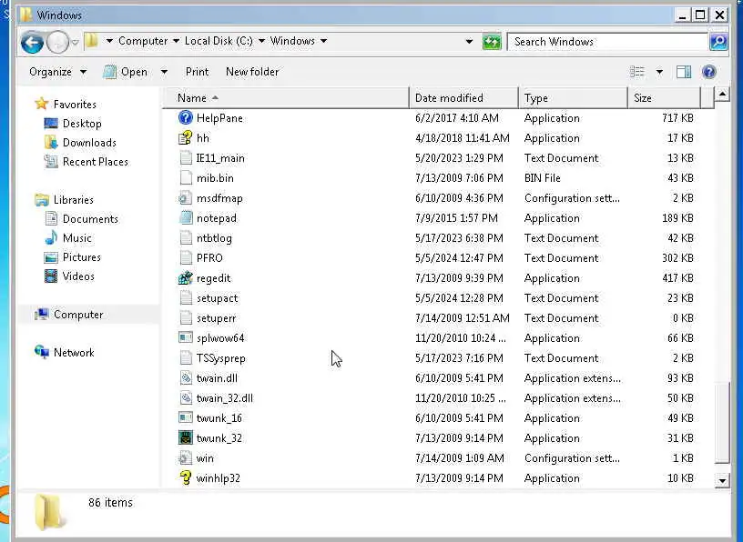This screenshot has height=542, width=743.
Task: Expand the Local Disk (C:) breadcrumb dropdown
Action: pyautogui.click(x=261, y=41)
